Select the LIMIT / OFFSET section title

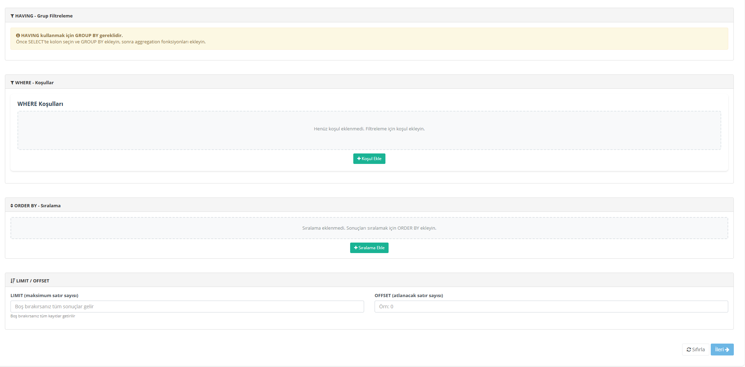click(32, 281)
